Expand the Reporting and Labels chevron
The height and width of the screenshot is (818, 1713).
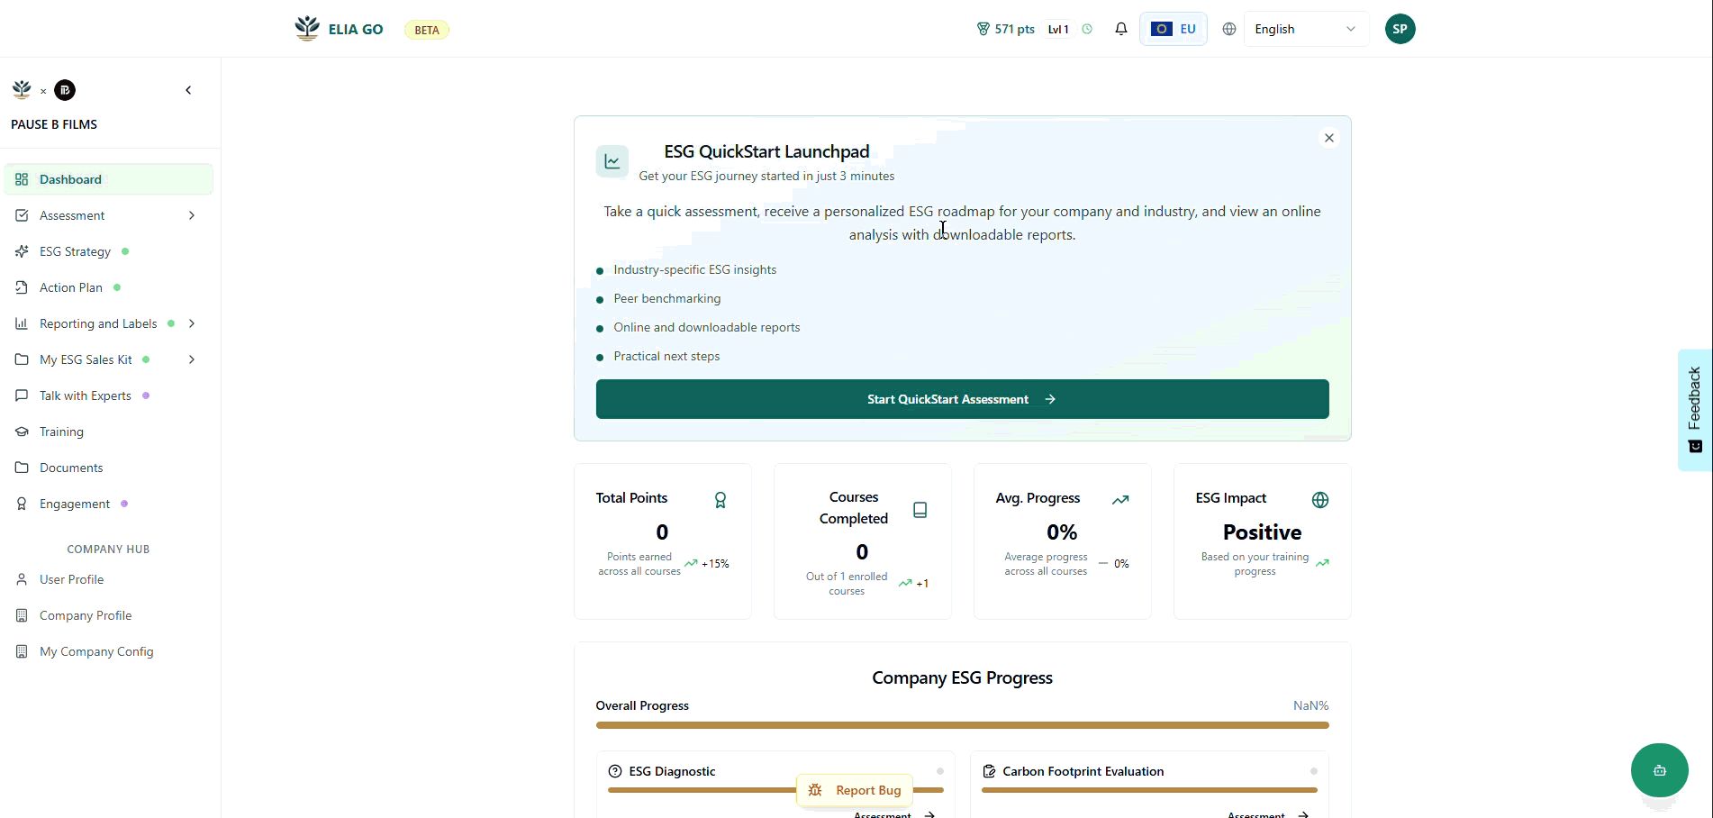click(x=192, y=323)
